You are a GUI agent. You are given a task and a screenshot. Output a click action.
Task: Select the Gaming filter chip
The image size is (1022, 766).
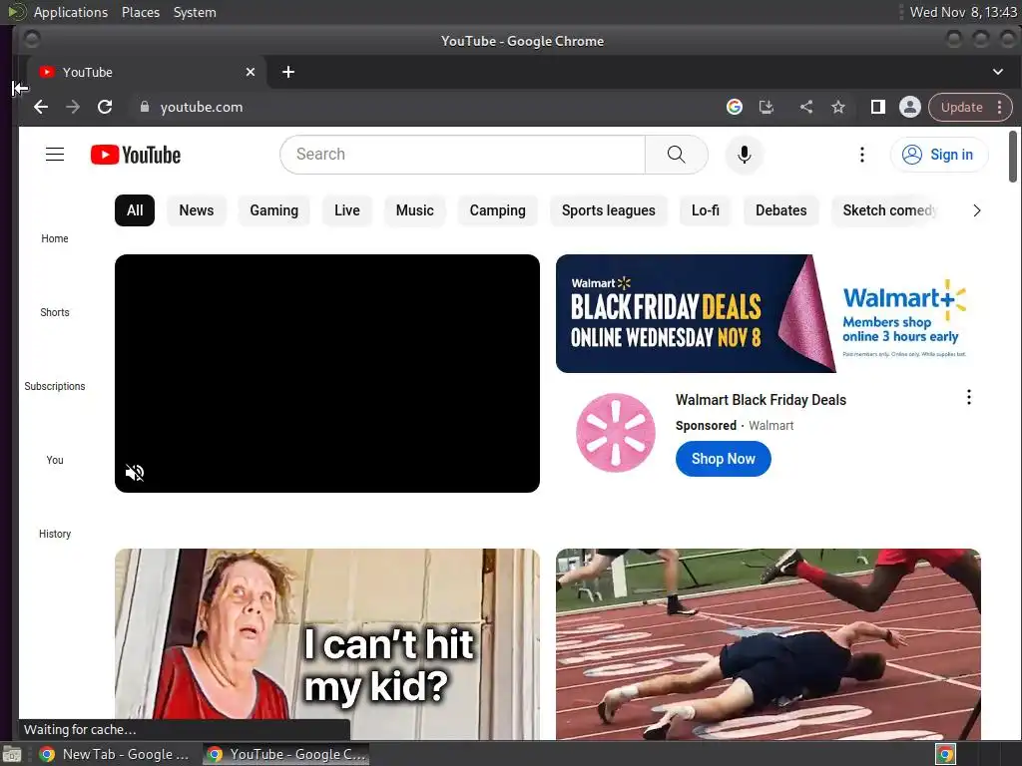pyautogui.click(x=273, y=210)
